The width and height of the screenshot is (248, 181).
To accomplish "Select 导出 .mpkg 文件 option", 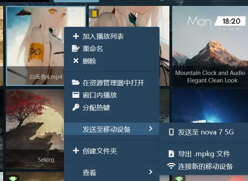I will click(x=204, y=154).
